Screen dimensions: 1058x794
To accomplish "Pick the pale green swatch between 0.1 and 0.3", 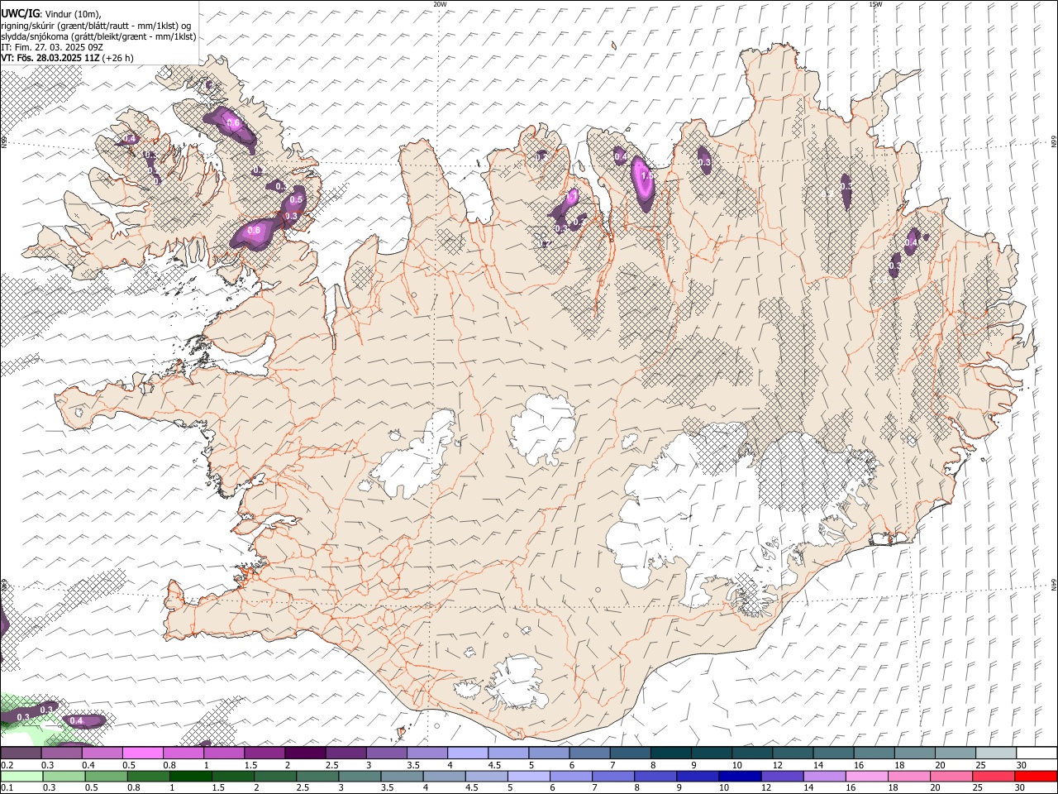I will 22,776.
